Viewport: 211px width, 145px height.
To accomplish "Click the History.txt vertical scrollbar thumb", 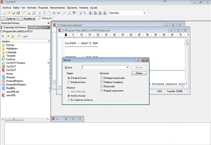I will pos(186,44).
